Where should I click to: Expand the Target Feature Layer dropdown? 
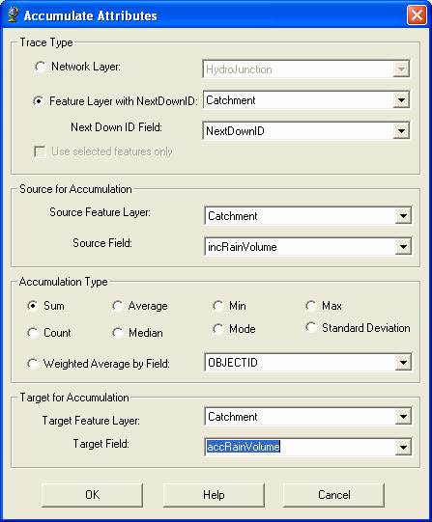(403, 417)
